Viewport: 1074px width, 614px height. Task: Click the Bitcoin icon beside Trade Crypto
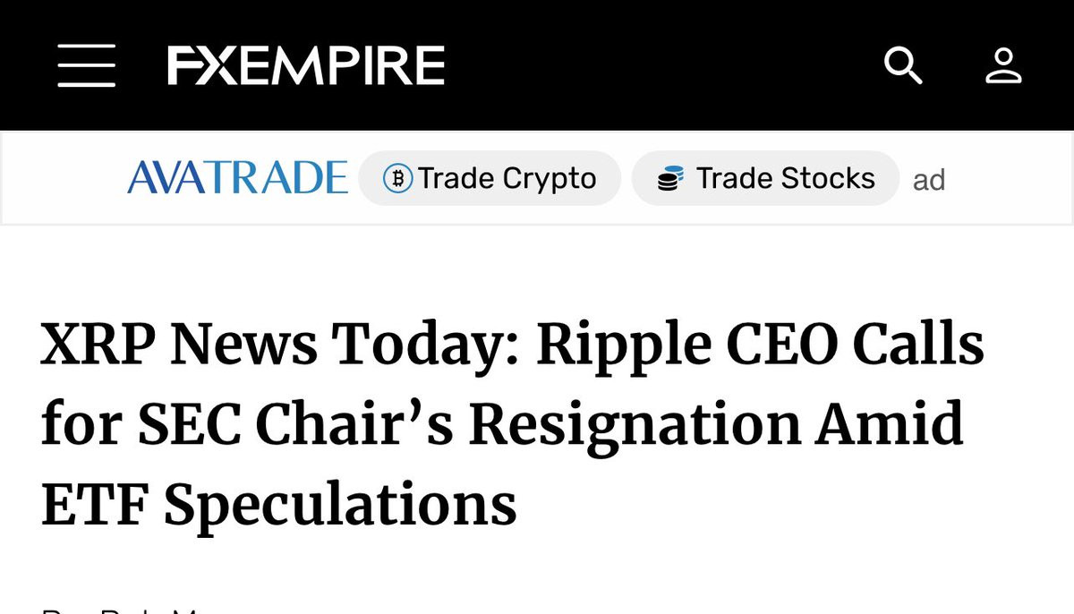tap(397, 179)
